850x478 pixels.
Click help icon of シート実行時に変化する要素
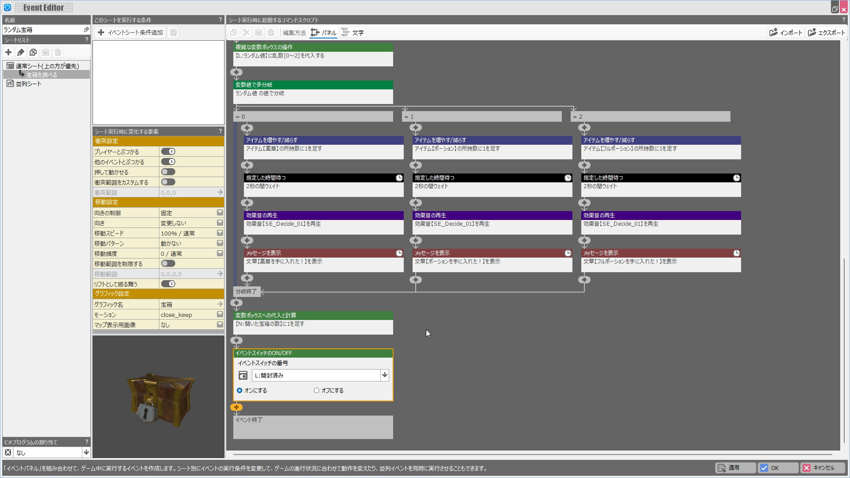click(220, 131)
